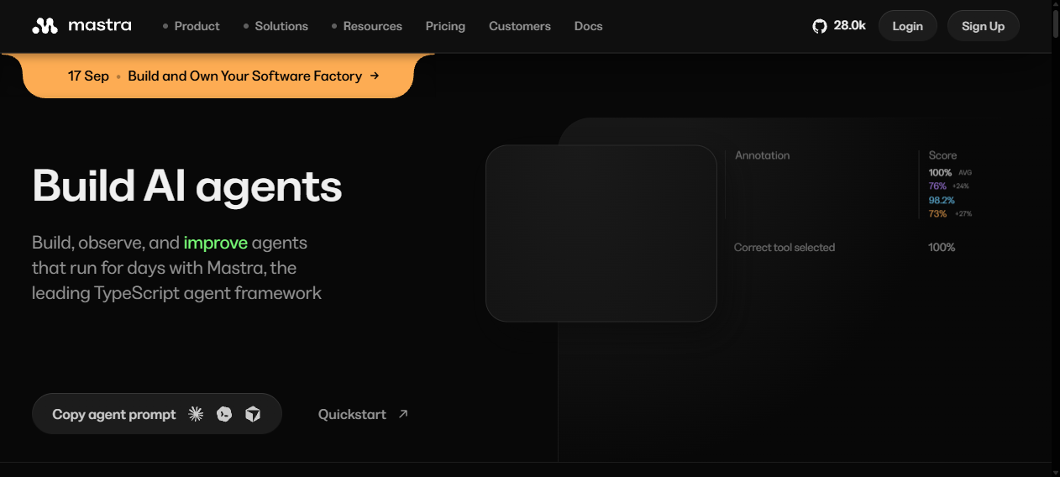Go to the Customers page
Viewport: 1060px width, 477px height.
(520, 26)
